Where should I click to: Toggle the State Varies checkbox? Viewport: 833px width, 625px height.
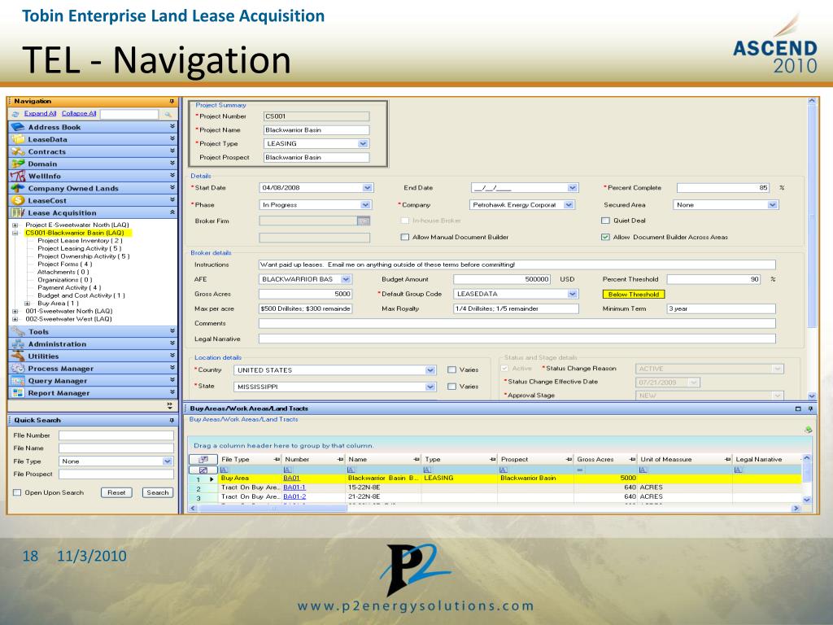(x=451, y=387)
